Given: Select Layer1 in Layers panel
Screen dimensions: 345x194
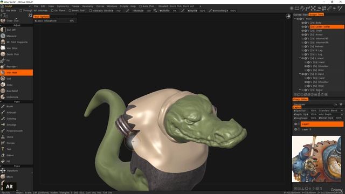Looking at the screenshot, I should 322,124.
